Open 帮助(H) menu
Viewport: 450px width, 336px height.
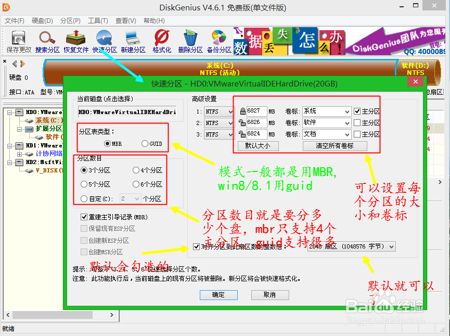click(154, 21)
